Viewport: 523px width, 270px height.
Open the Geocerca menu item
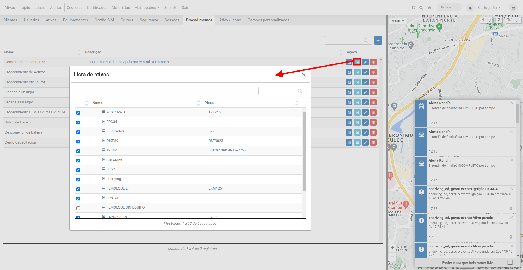pos(74,8)
